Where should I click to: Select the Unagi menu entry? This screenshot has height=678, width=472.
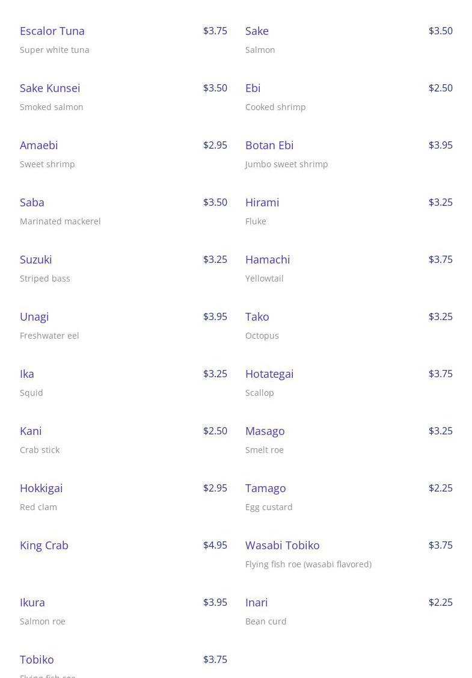coord(34,316)
